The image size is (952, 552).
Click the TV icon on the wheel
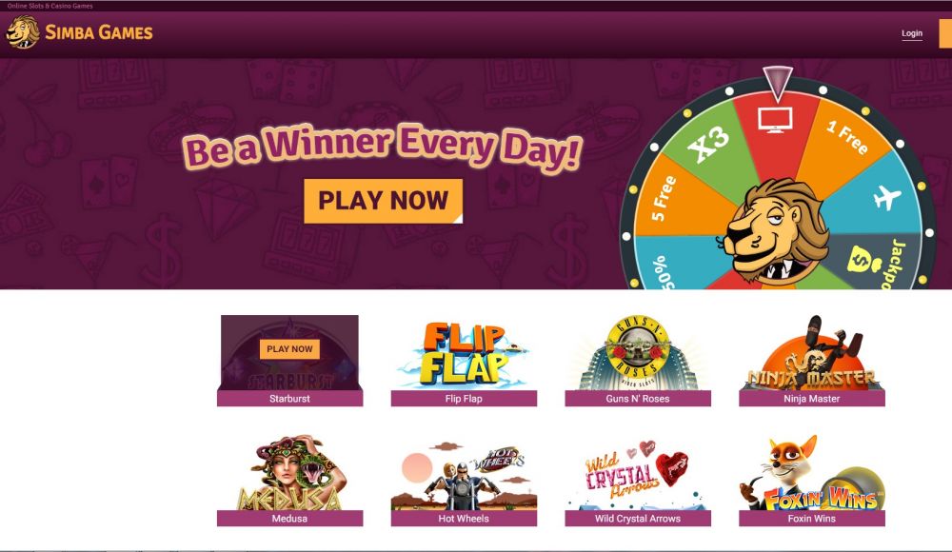(x=775, y=120)
